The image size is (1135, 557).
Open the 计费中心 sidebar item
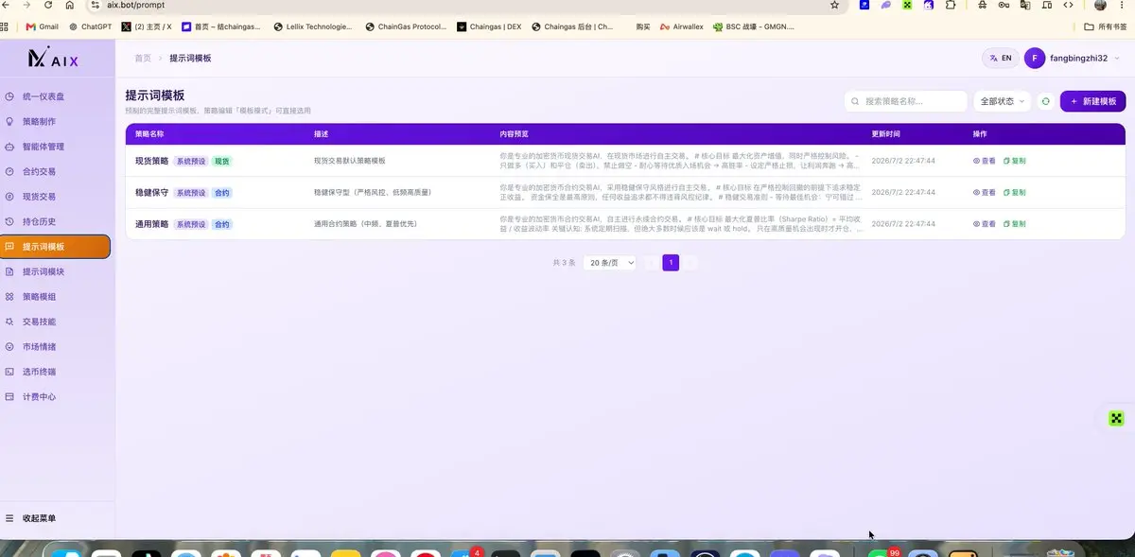click(x=56, y=396)
